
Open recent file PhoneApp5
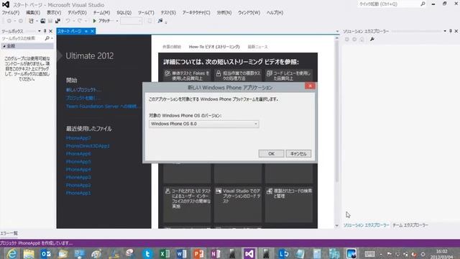click(78, 162)
